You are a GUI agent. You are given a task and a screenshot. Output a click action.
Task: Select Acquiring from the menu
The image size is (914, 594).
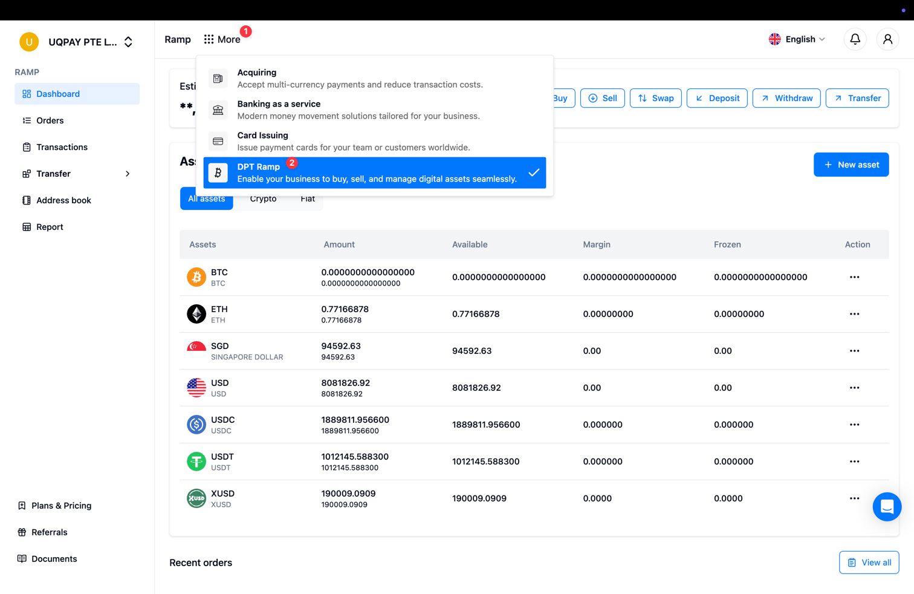(375, 79)
